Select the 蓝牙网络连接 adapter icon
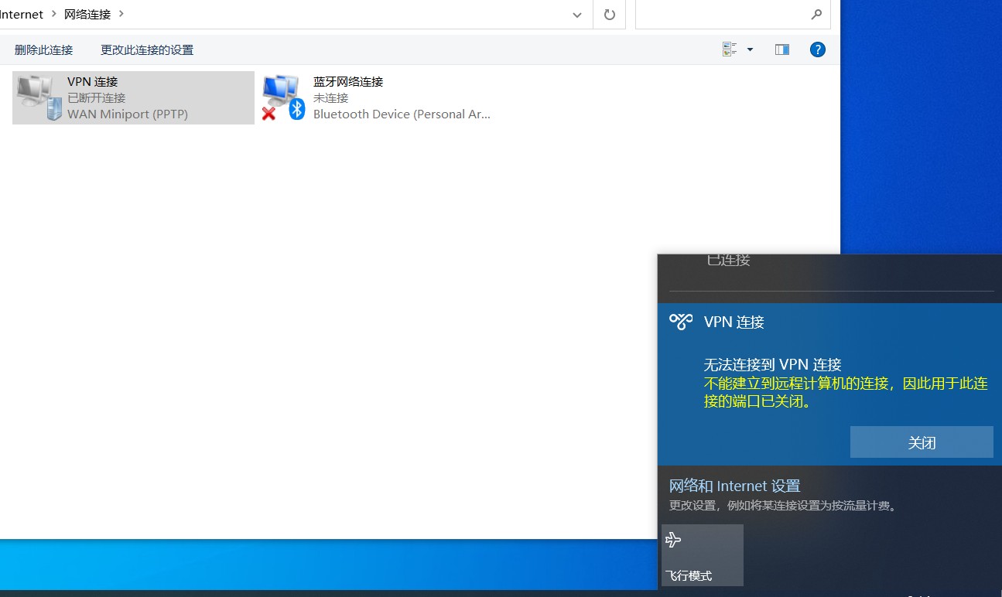Viewport: 1002px width, 597px height. pyautogui.click(x=283, y=97)
